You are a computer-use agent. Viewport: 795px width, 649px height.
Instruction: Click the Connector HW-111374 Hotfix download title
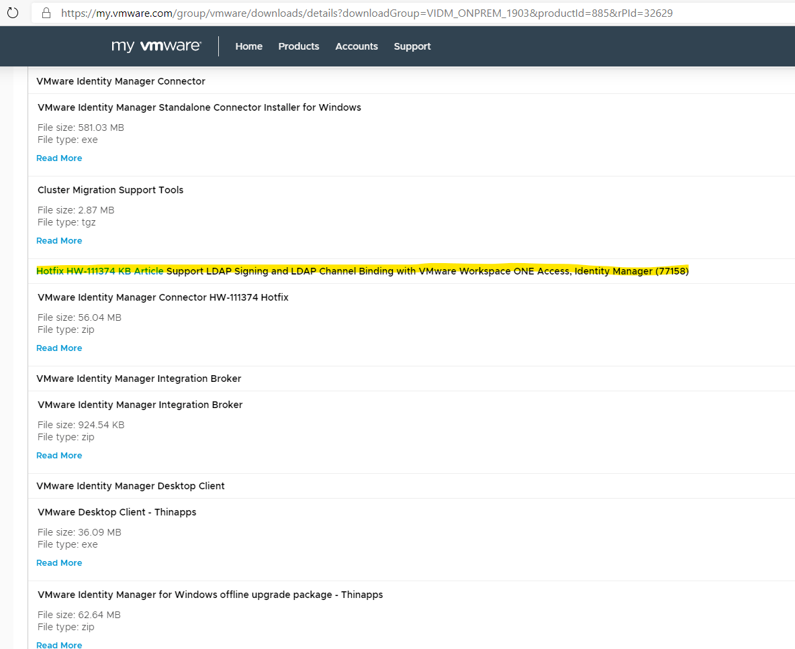coord(163,297)
